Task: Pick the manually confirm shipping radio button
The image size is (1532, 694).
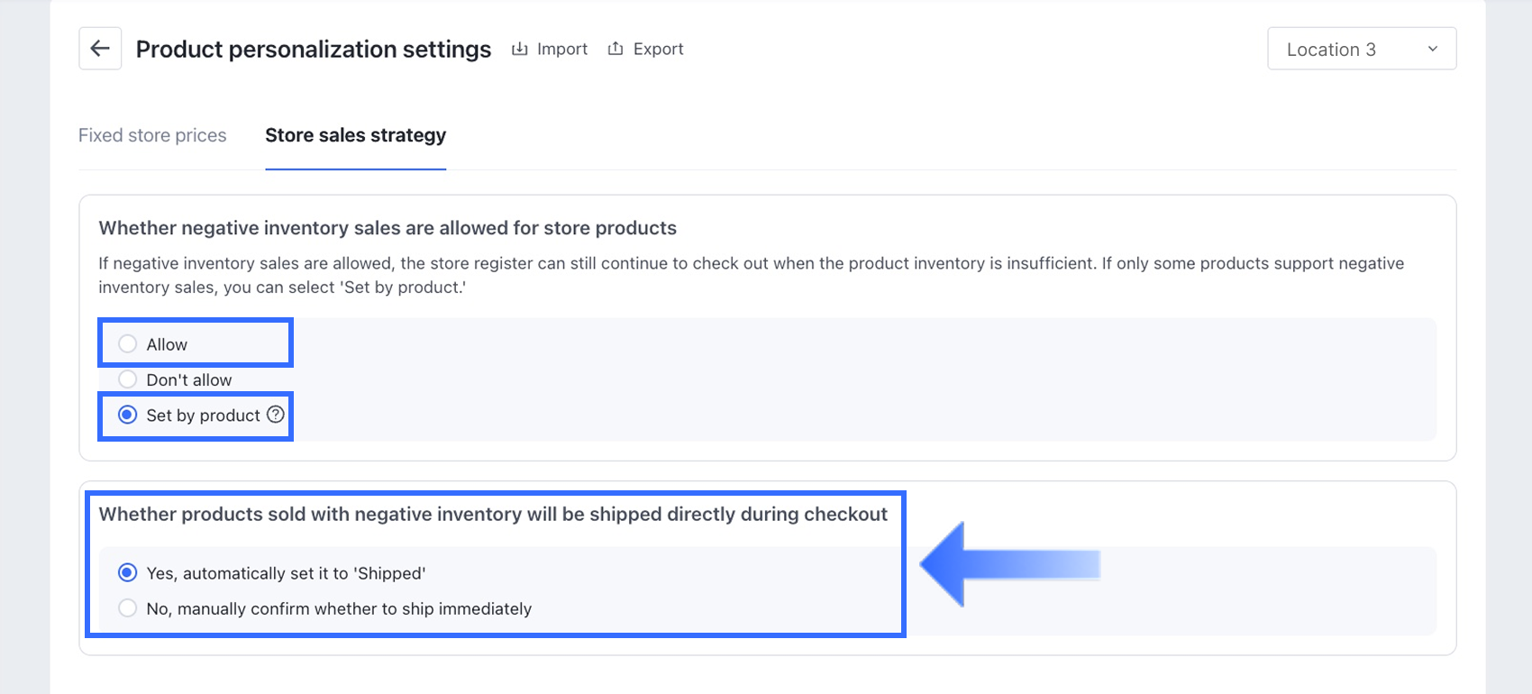Action: point(128,608)
